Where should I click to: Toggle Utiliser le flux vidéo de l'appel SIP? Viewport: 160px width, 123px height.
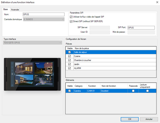click(x=71, y=17)
